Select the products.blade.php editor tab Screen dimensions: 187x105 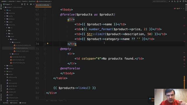pyautogui.click(x=43, y=5)
